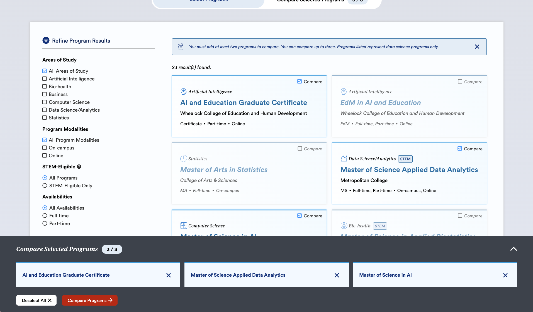The height and width of the screenshot is (312, 533).
Task: Uncheck Compare on Master of Science Applied Data Analytics
Action: (460, 148)
